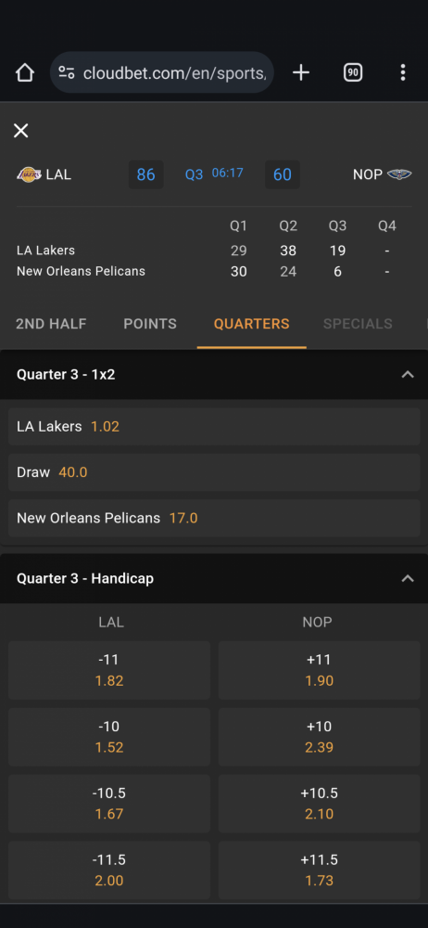Select LAL -11.5 handicap at 2.00
This screenshot has width=428, height=928.
(x=109, y=870)
